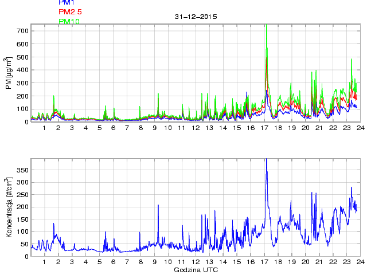Select the chart title 31-12-2015
Image resolution: width=367 pixels, height=275 pixels.
[x=196, y=17]
